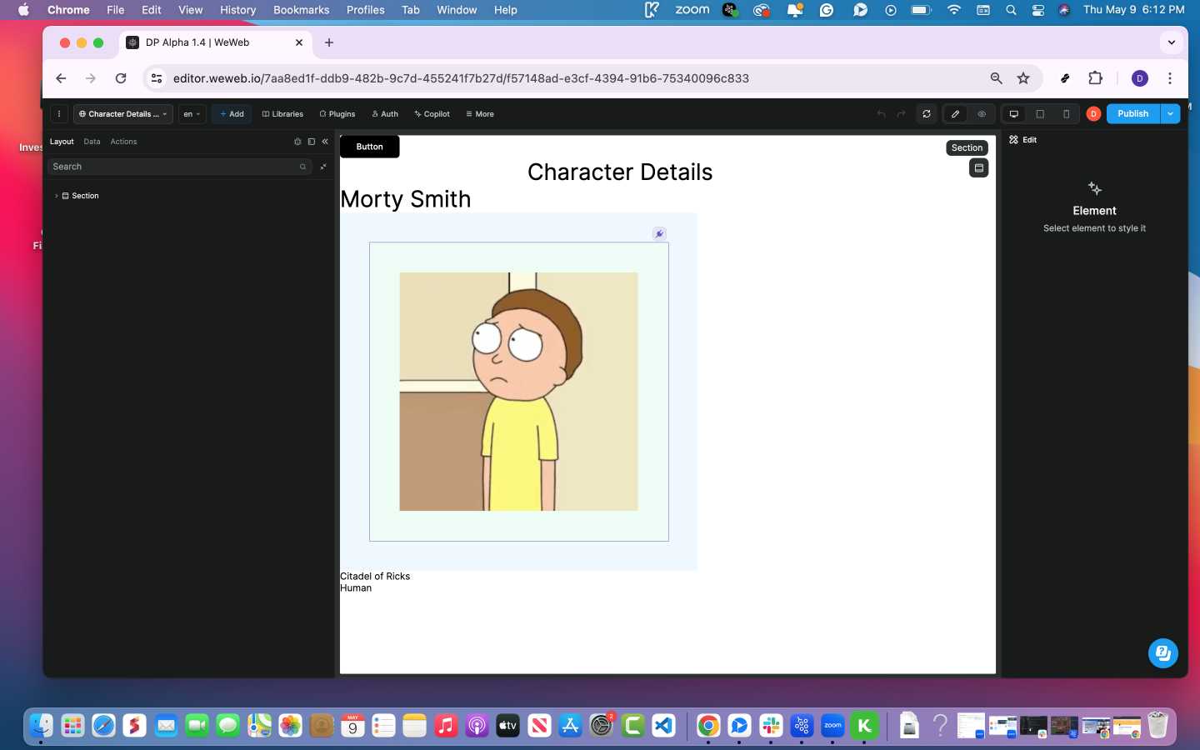Click the Morty character image
This screenshot has height=750, width=1200.
pos(518,392)
